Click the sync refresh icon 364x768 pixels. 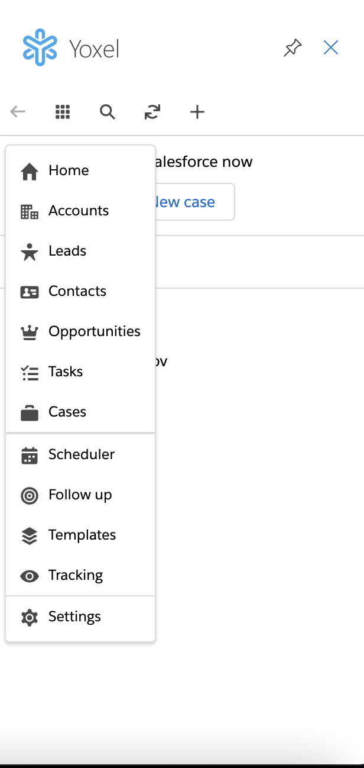[152, 112]
